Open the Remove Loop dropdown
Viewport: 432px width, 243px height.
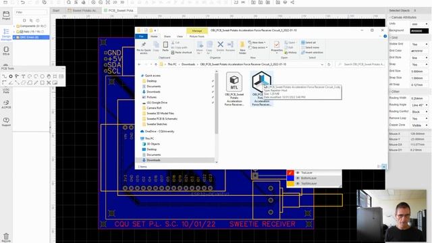click(x=419, y=119)
